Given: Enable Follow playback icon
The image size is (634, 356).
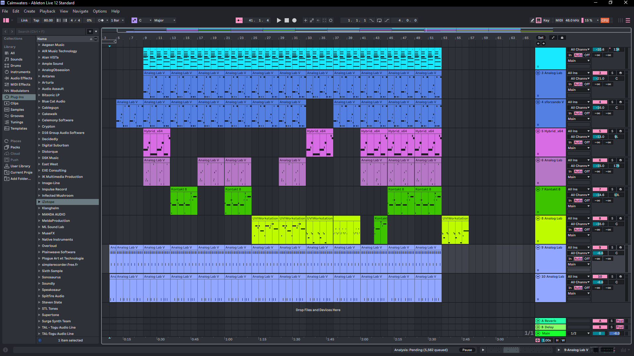Looking at the screenshot, I should [239, 20].
